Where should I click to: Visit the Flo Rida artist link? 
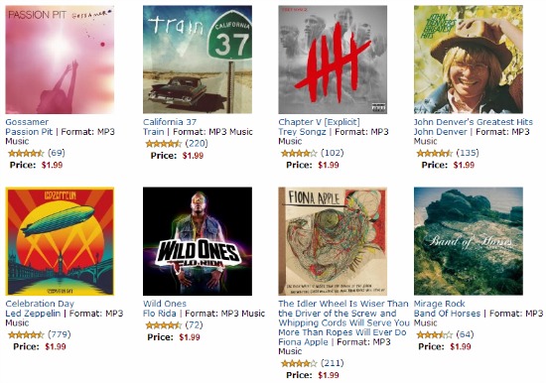click(x=160, y=314)
